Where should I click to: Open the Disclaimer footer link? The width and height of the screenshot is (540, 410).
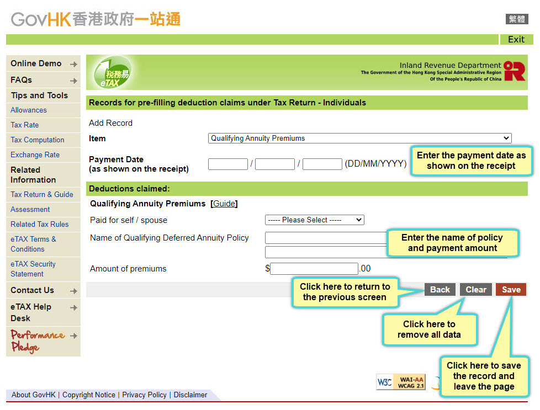[x=190, y=395]
